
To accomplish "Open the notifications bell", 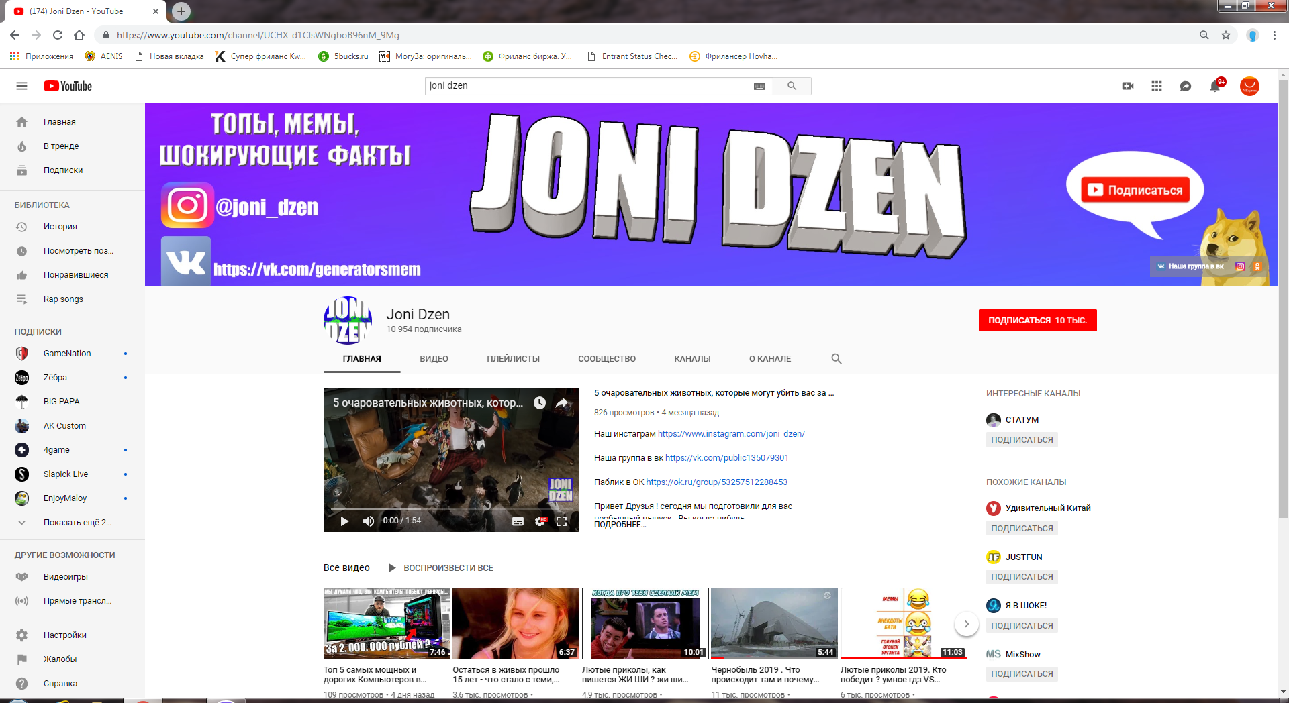I will (x=1215, y=86).
